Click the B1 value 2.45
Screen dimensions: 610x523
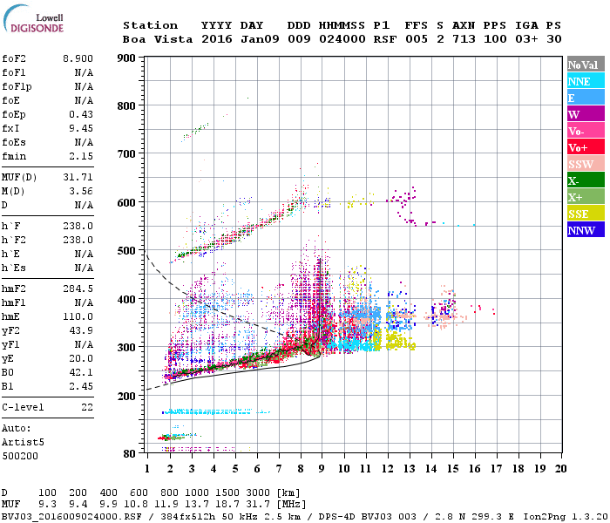coord(81,386)
